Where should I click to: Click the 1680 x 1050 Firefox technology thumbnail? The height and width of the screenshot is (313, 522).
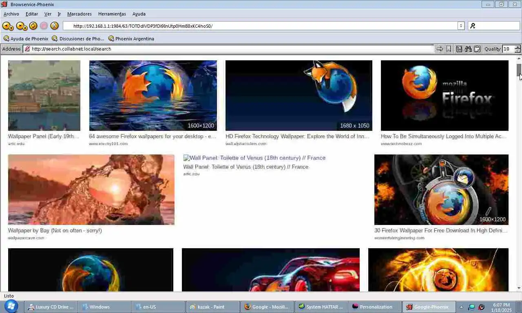[299, 95]
